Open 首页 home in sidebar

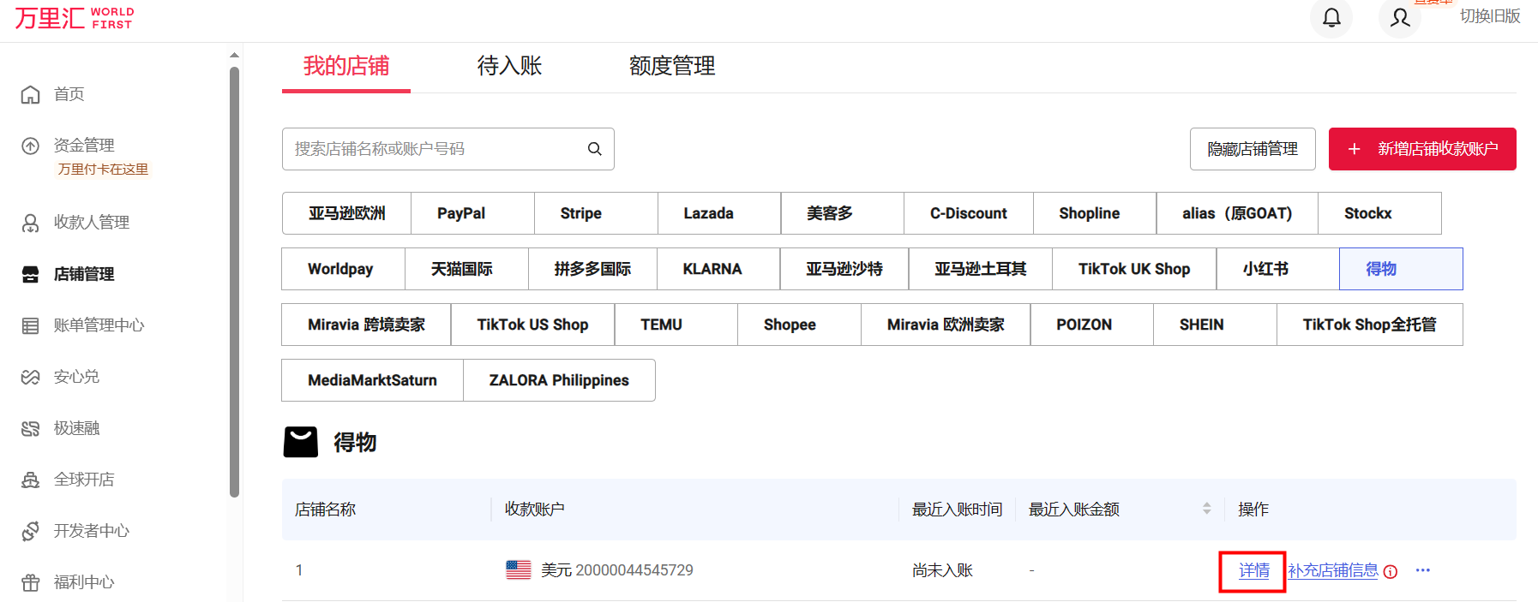pos(69,94)
